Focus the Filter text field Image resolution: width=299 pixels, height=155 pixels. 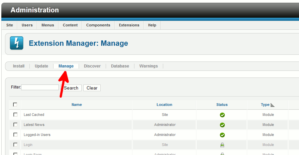point(40,87)
